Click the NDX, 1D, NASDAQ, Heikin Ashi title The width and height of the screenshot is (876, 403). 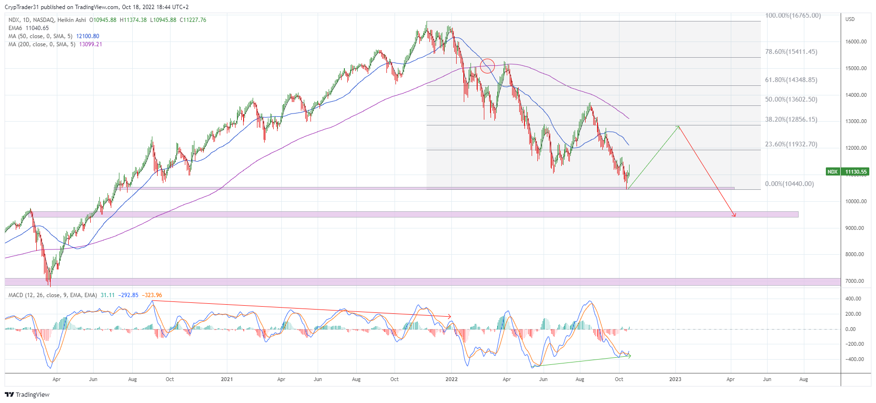(x=47, y=20)
